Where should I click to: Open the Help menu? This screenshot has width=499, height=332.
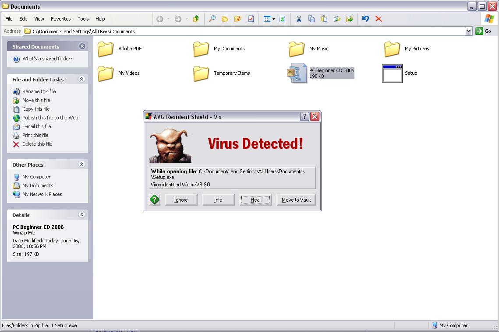tap(100, 19)
